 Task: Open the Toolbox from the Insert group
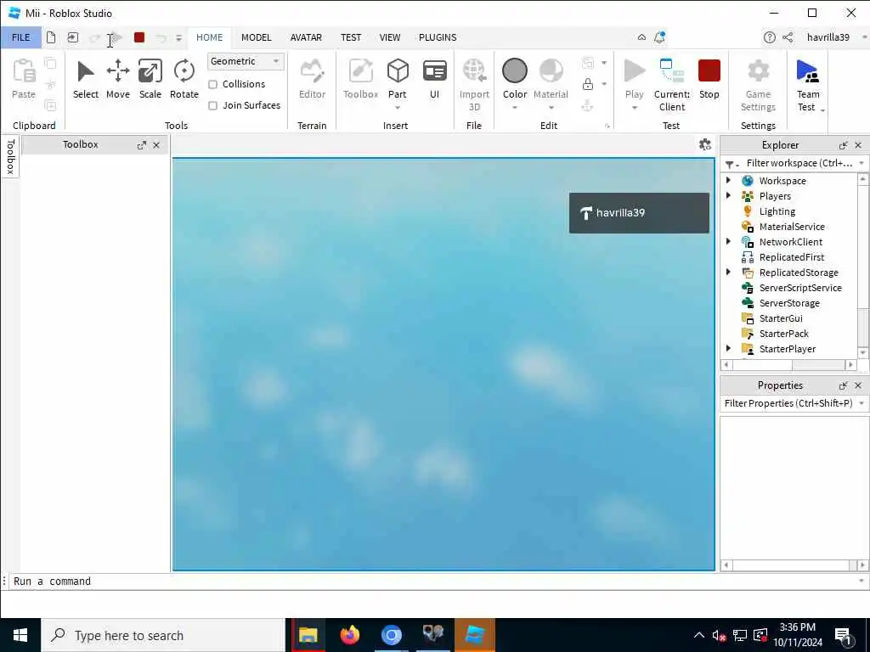(x=360, y=79)
